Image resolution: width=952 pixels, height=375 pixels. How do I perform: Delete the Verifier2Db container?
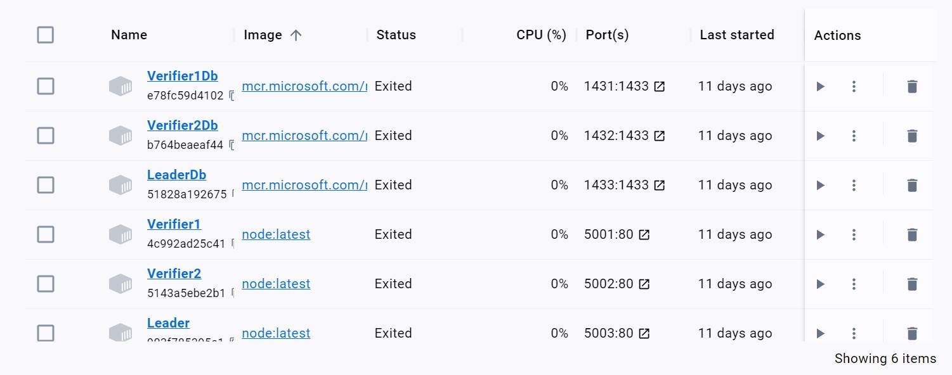tap(911, 136)
